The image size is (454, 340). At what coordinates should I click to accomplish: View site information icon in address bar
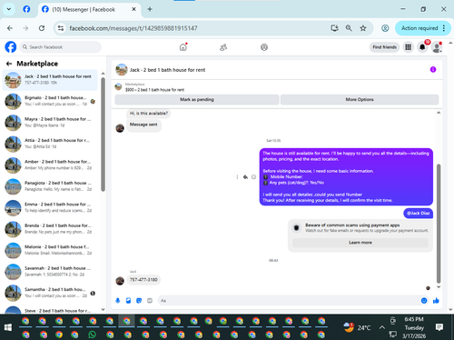click(x=61, y=28)
